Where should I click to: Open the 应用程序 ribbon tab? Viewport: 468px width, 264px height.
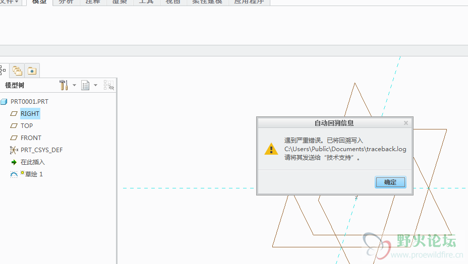(x=249, y=2)
